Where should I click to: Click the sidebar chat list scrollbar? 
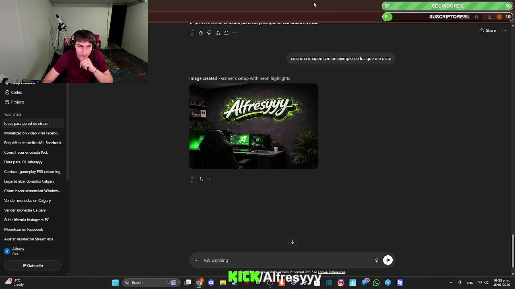click(x=68, y=132)
